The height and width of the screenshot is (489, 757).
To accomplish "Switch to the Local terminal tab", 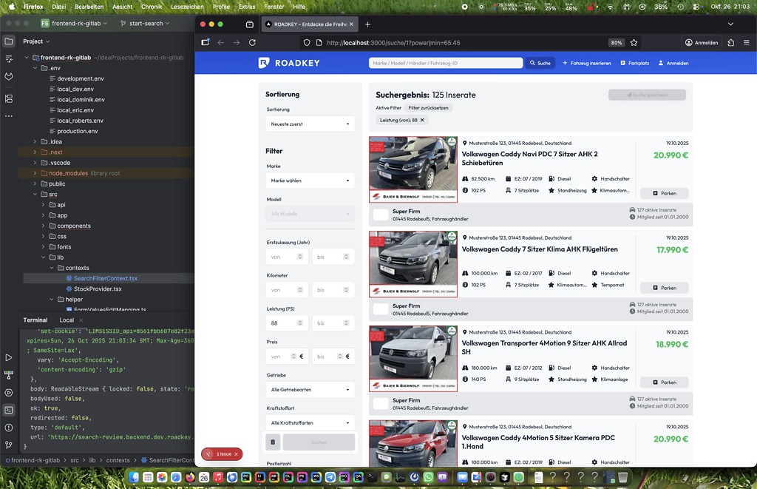I will tap(67, 320).
